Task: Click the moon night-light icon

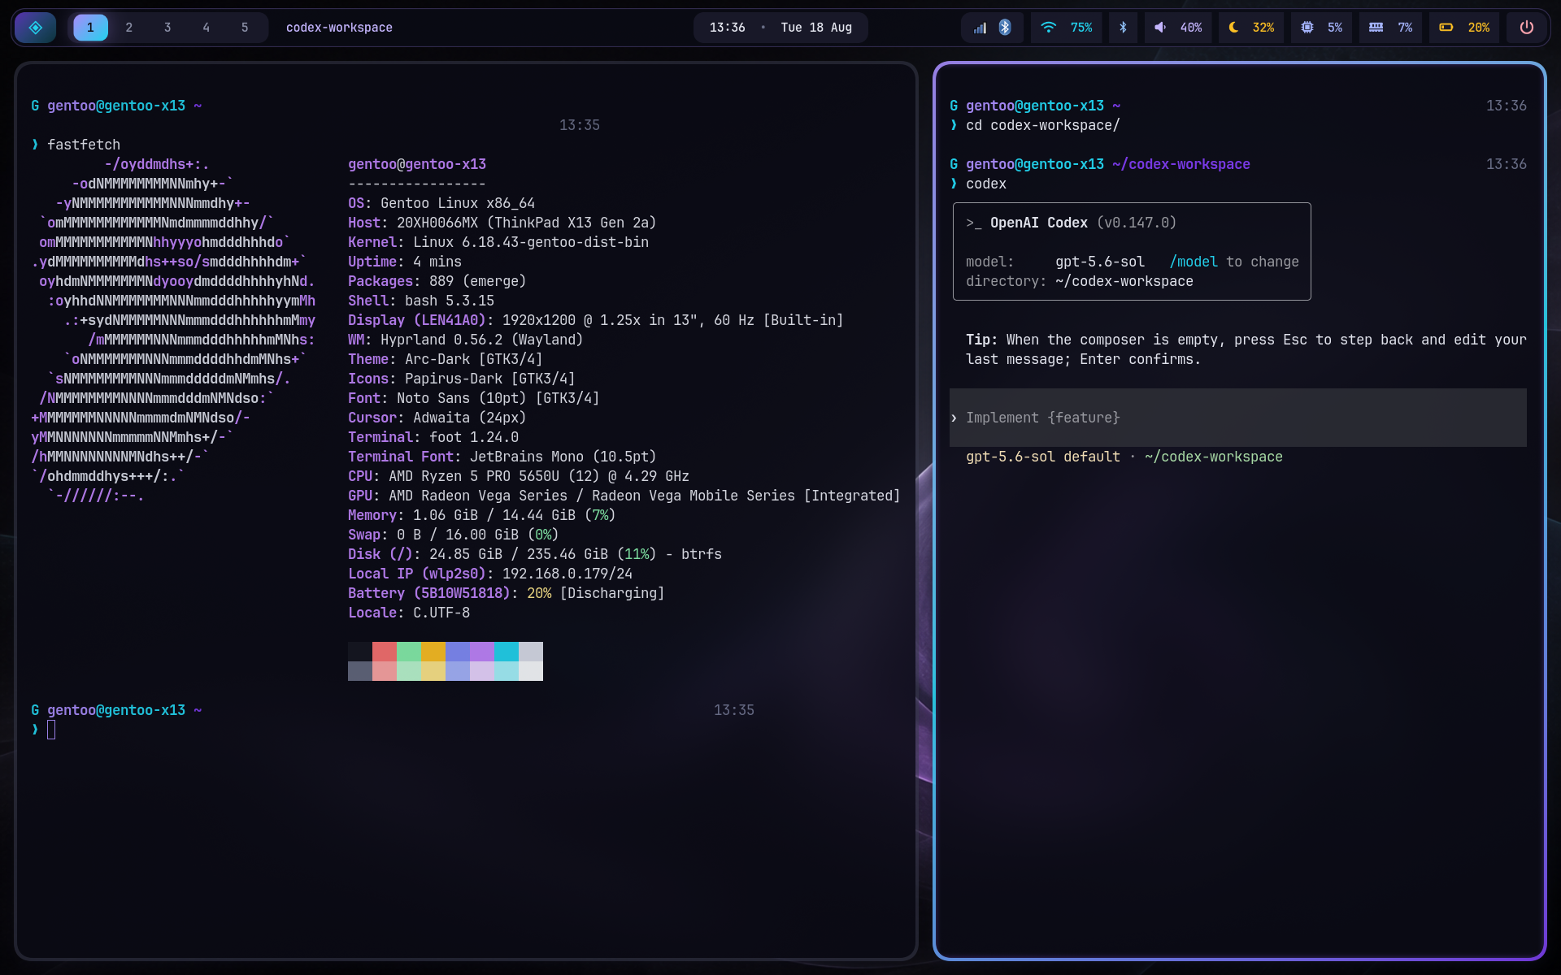Action: (1233, 28)
